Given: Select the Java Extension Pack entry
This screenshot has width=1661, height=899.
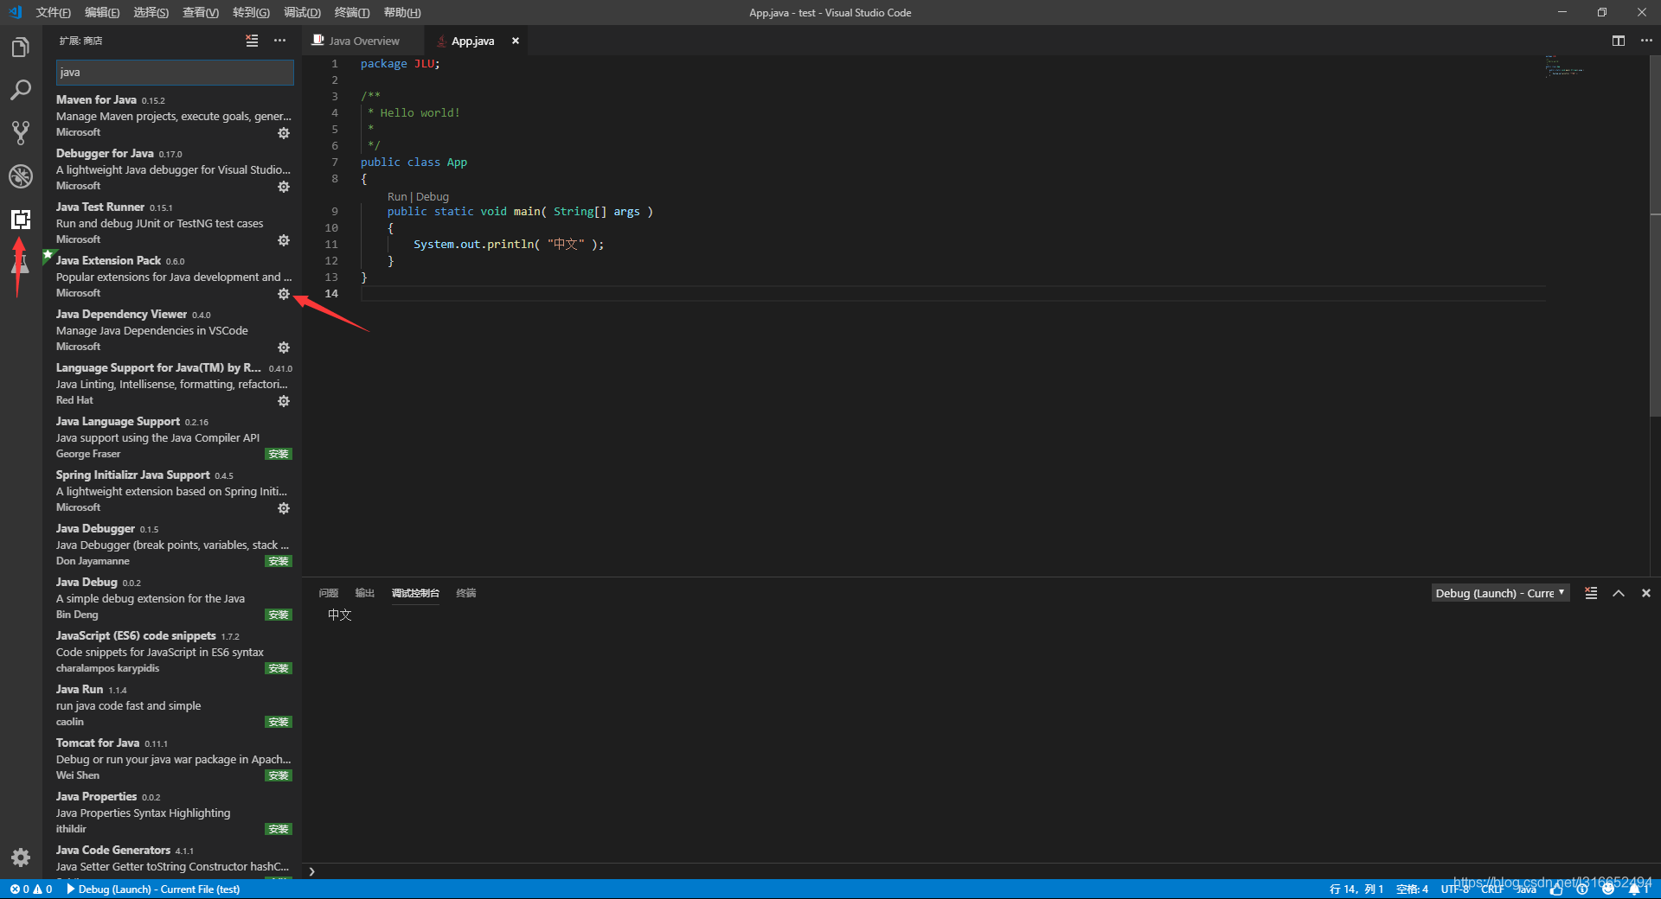Looking at the screenshot, I should pyautogui.click(x=173, y=277).
